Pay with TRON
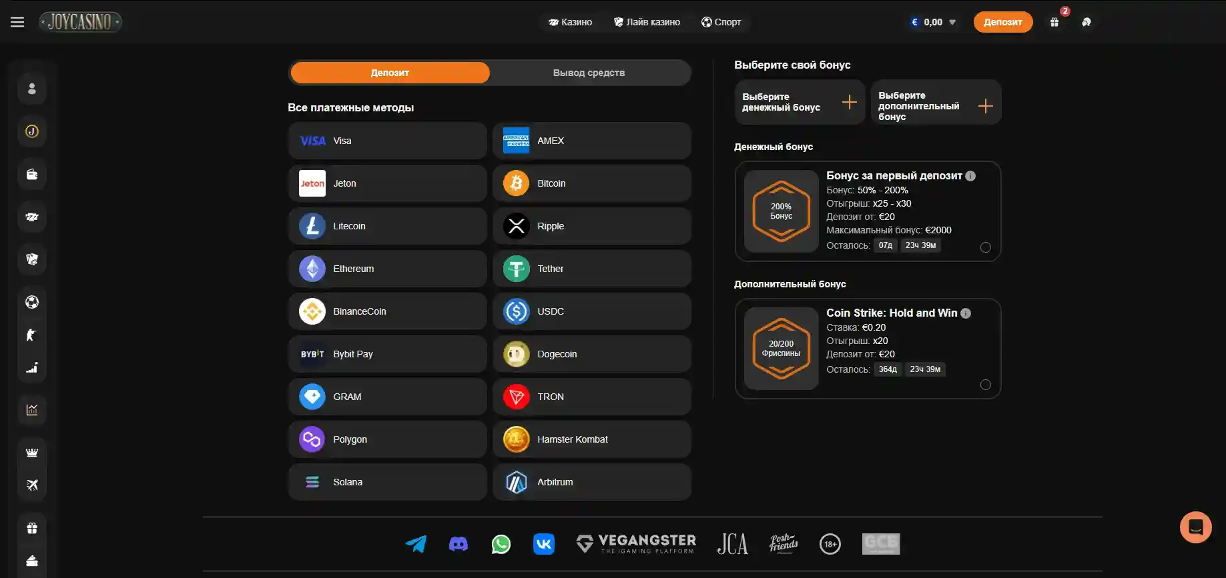1226x578 pixels. point(592,397)
